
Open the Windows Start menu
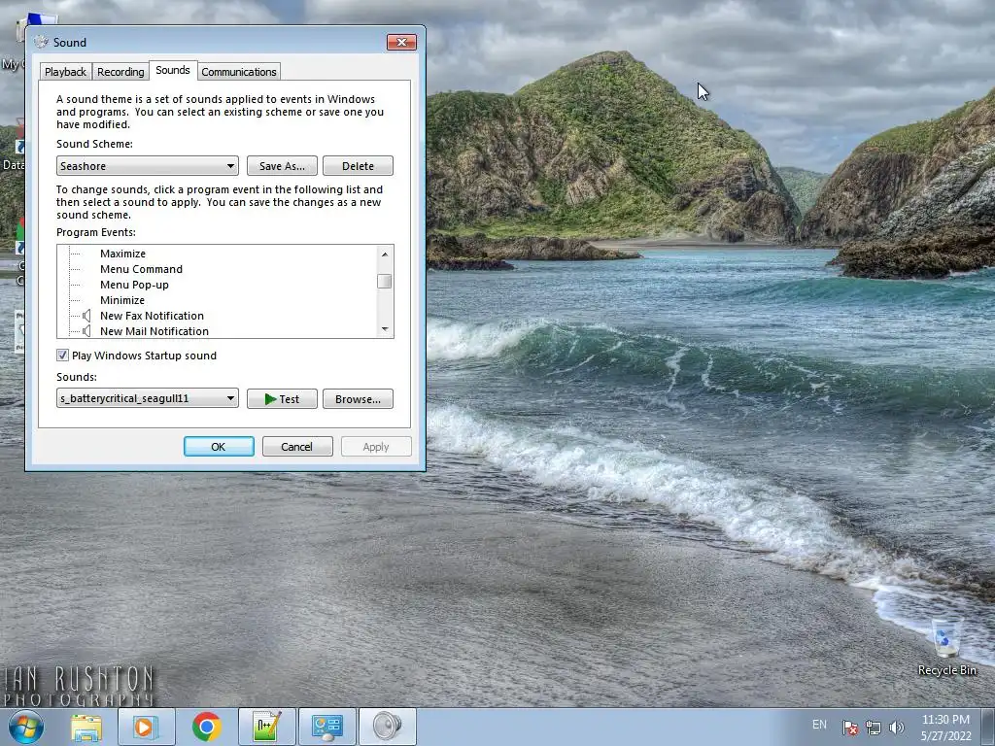point(26,727)
